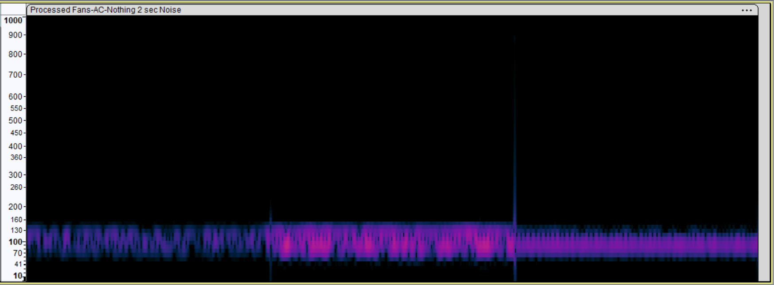This screenshot has height=285, width=774.
Task: Click the bold 100 frequency label
Action: 15,242
